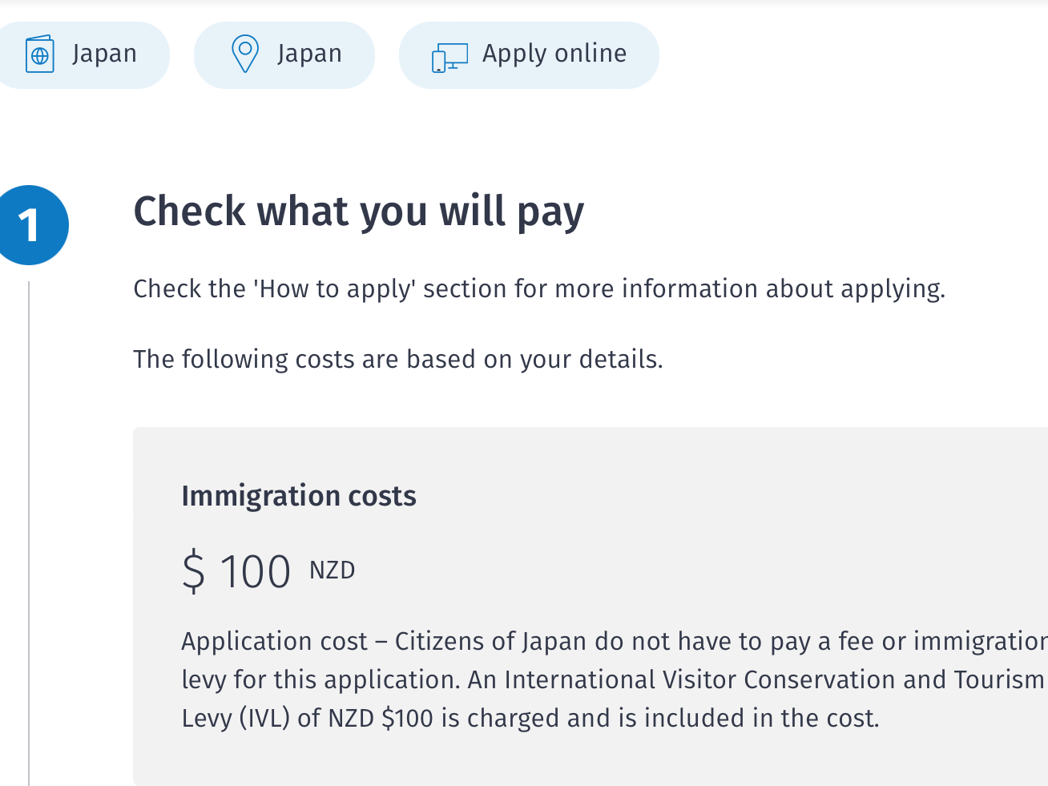Click the NZD currency label
The height and width of the screenshot is (786, 1048).
[x=332, y=570]
